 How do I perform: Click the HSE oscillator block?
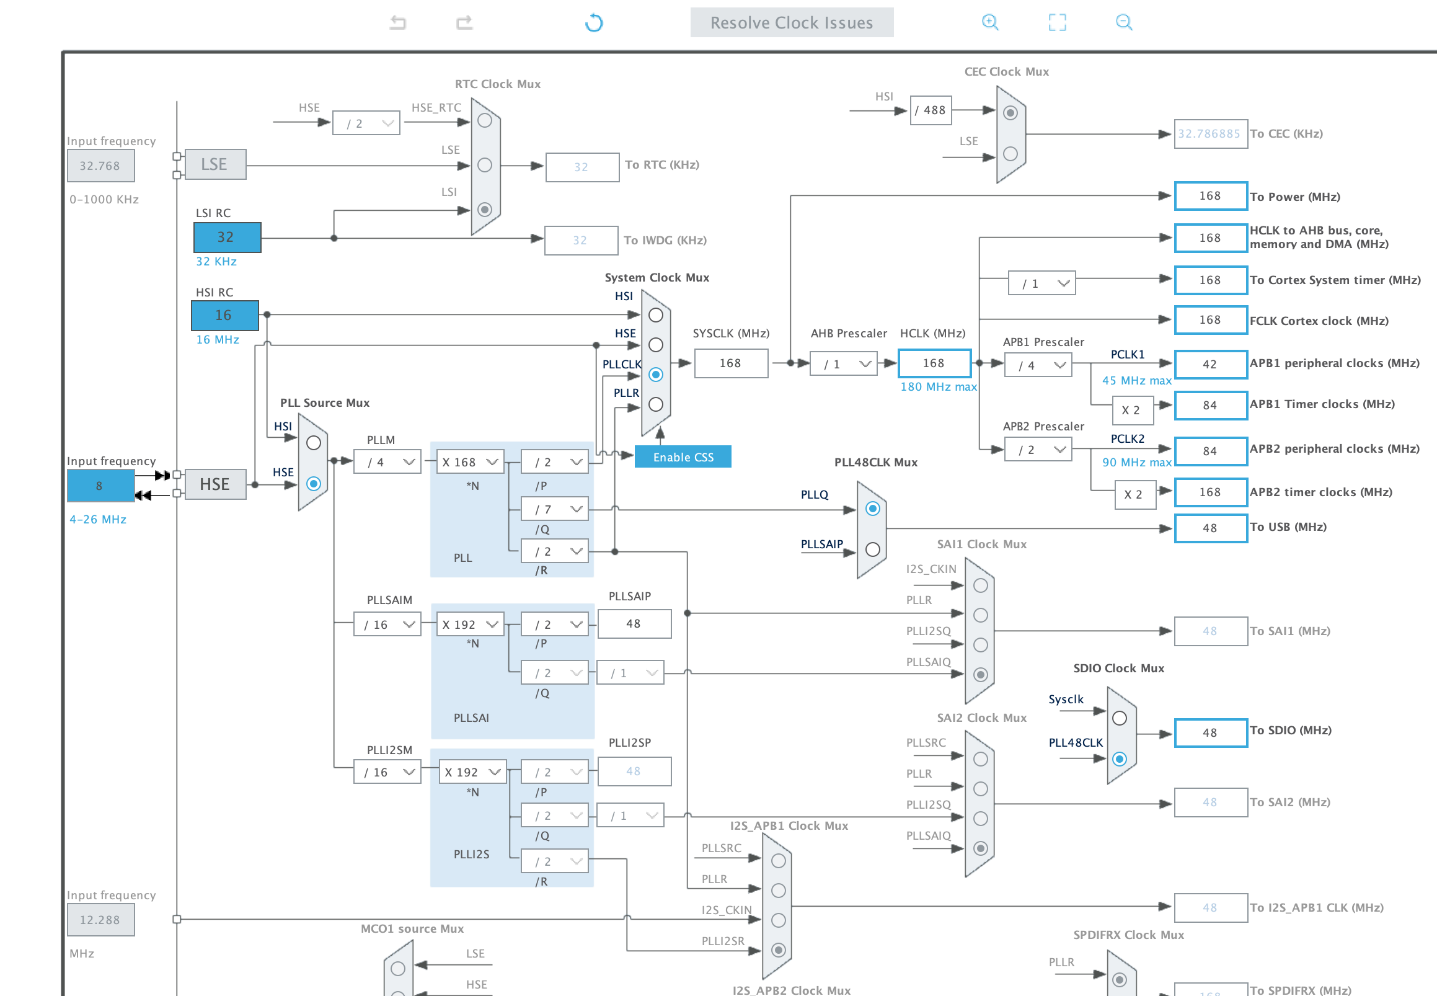pyautogui.click(x=215, y=484)
